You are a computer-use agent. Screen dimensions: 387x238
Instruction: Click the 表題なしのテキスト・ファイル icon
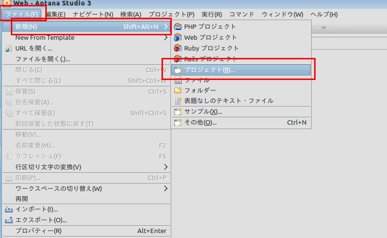coord(178,101)
